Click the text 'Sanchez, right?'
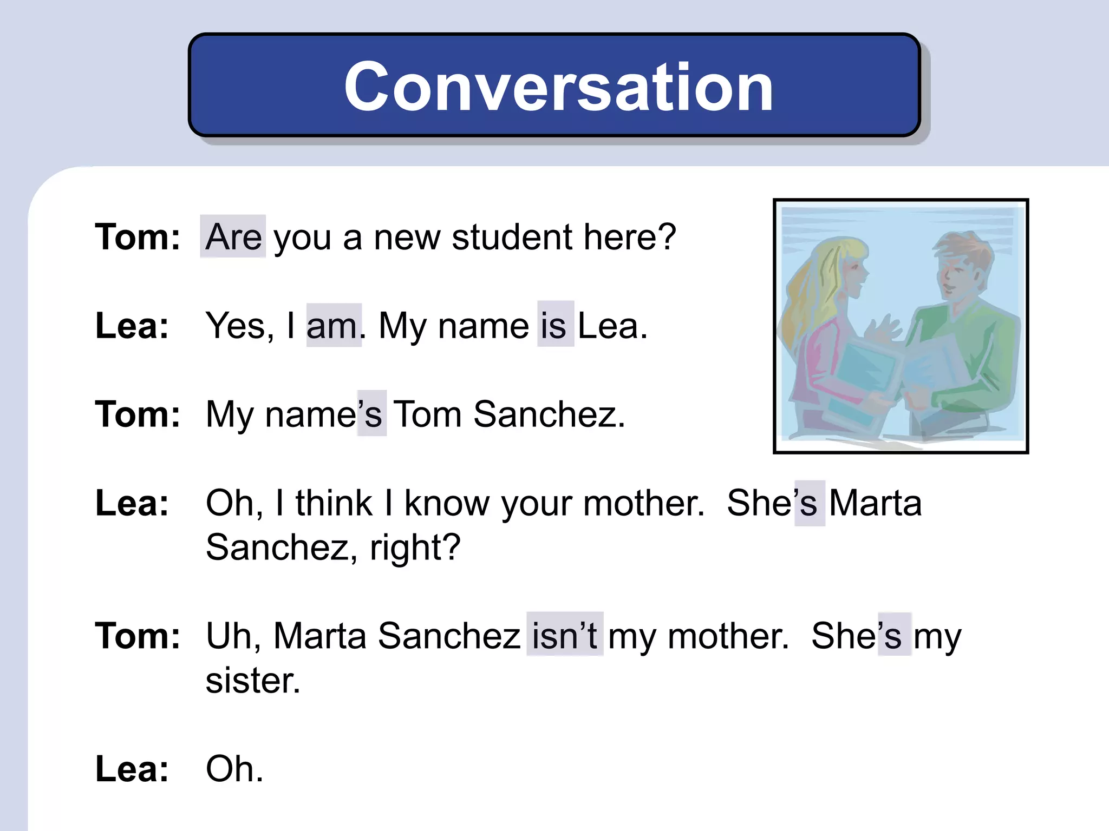1109x831 pixels. point(333,548)
